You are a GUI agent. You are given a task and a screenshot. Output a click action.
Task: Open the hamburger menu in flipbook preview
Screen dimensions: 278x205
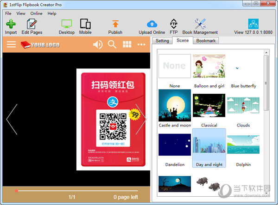[11, 44]
